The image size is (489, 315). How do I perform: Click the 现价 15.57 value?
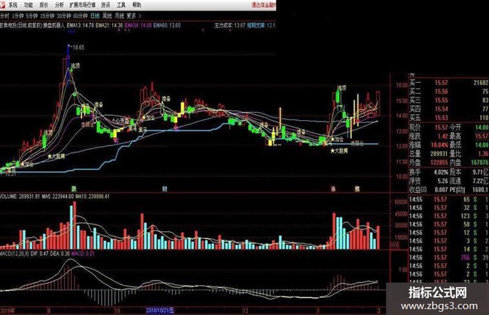[x=441, y=128]
